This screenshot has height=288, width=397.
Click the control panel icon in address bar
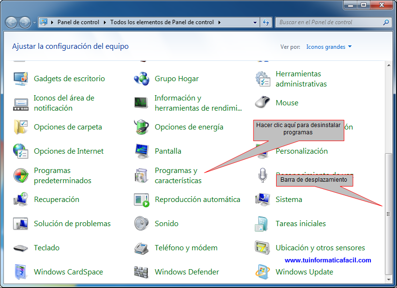tap(44, 22)
